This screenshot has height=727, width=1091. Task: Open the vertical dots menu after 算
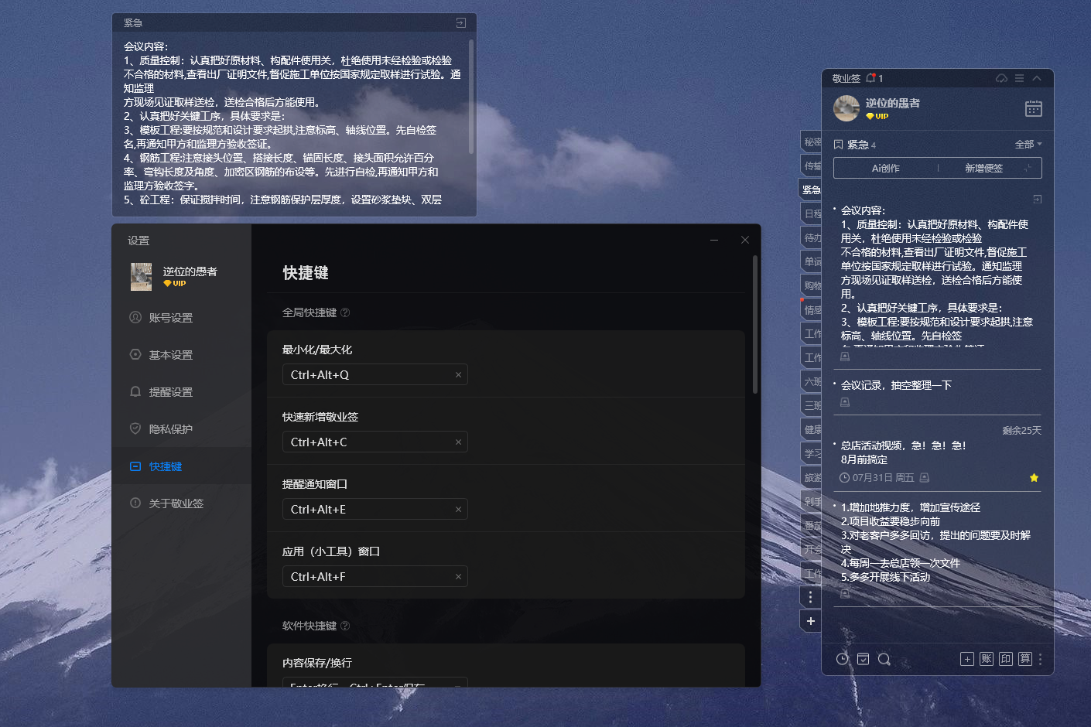coord(1041,659)
